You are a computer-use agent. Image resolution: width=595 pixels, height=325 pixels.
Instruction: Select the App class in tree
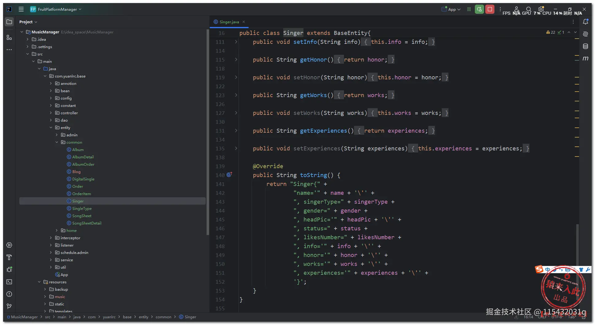click(x=64, y=274)
